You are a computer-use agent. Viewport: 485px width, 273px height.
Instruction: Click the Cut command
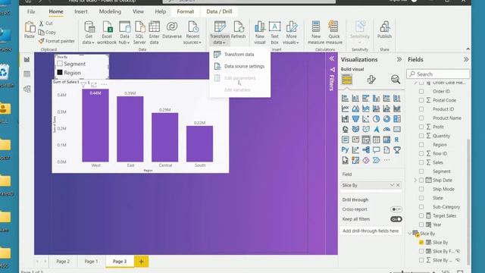[45, 24]
